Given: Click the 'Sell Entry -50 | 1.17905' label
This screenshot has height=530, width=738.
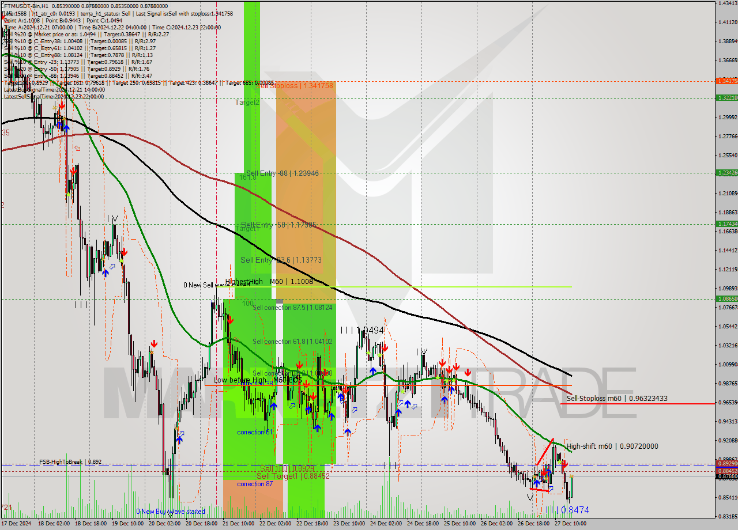Looking at the screenshot, I should (x=278, y=225).
